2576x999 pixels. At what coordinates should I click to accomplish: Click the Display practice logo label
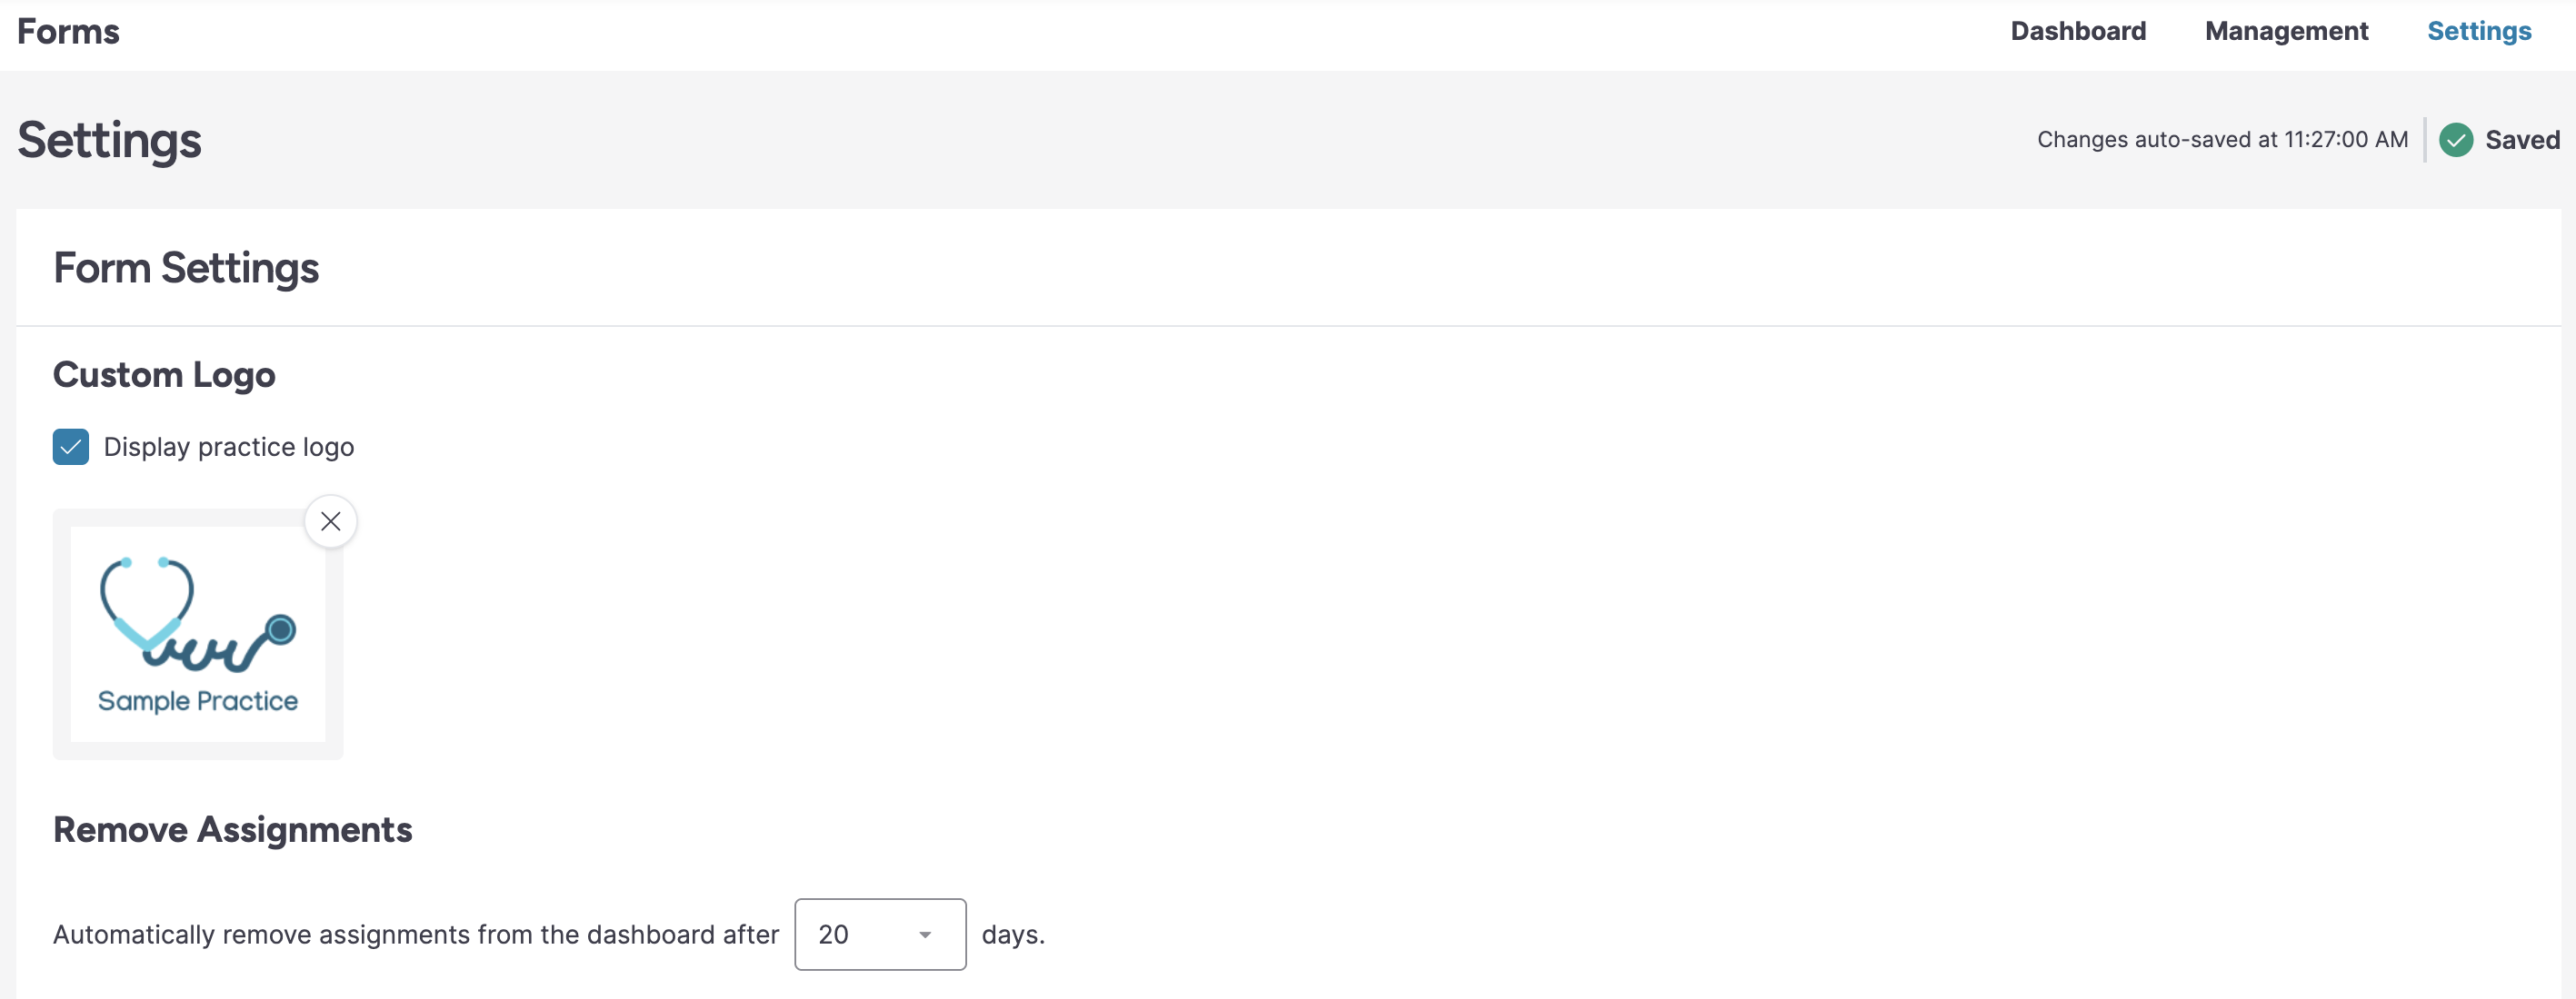tap(229, 448)
